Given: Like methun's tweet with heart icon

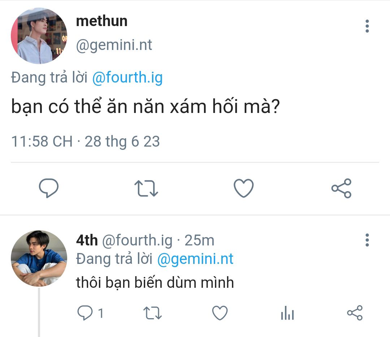Looking at the screenshot, I should pos(243,188).
